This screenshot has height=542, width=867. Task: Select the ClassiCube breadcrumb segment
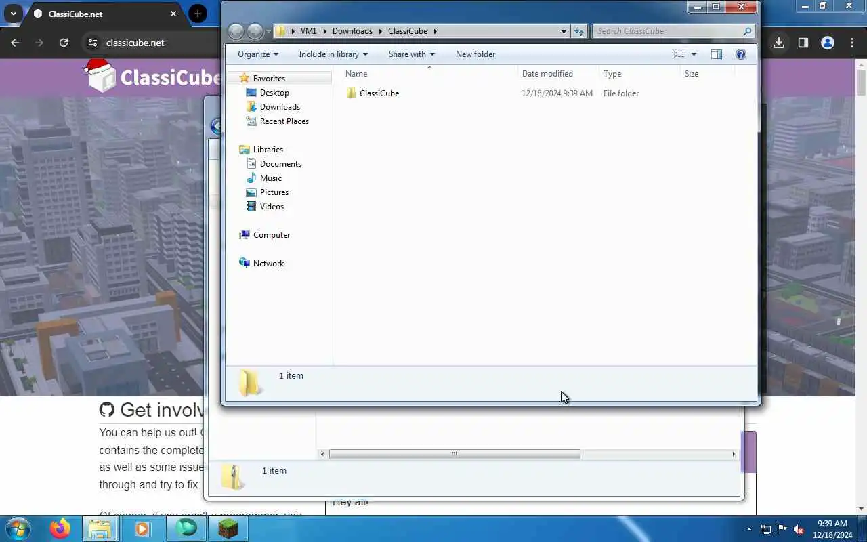pyautogui.click(x=408, y=31)
